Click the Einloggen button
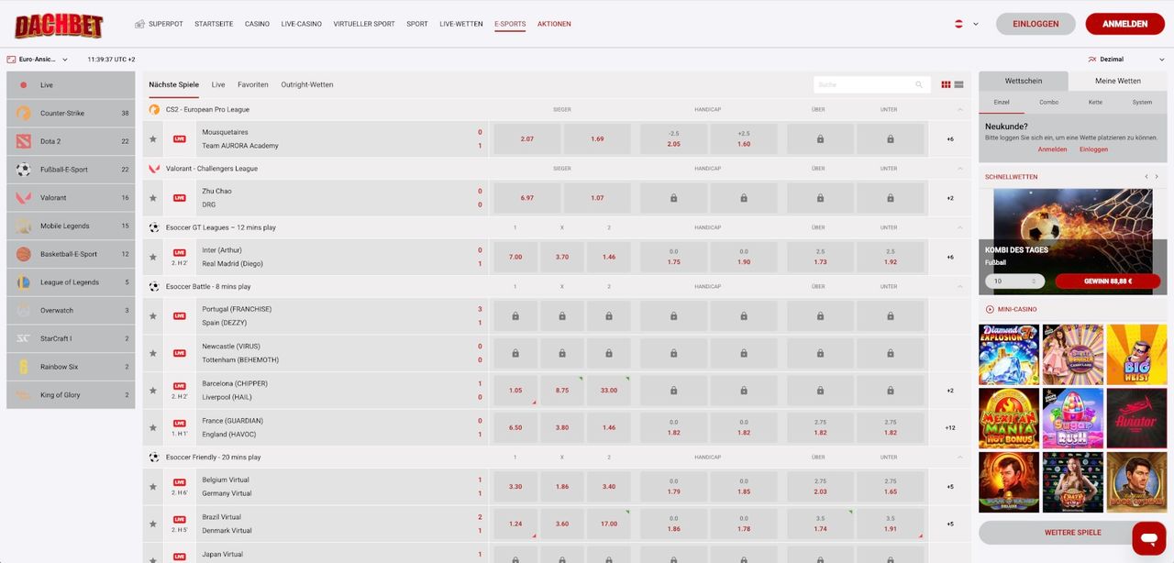The image size is (1174, 563). [x=1036, y=24]
